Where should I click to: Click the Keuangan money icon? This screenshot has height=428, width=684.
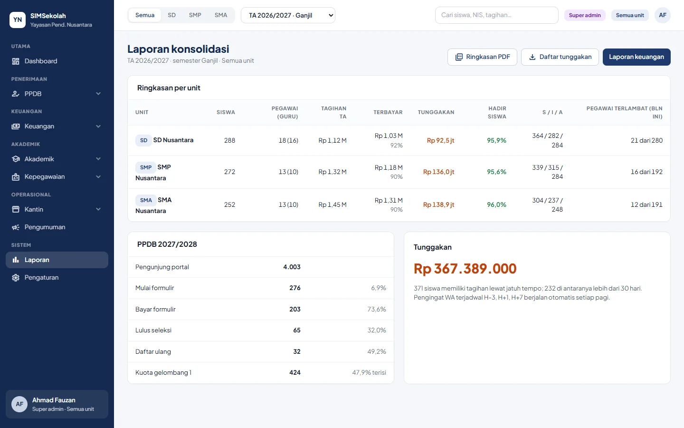point(16,126)
